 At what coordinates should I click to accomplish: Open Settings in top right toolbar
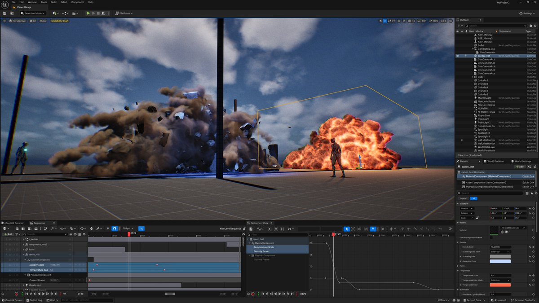tap(527, 13)
